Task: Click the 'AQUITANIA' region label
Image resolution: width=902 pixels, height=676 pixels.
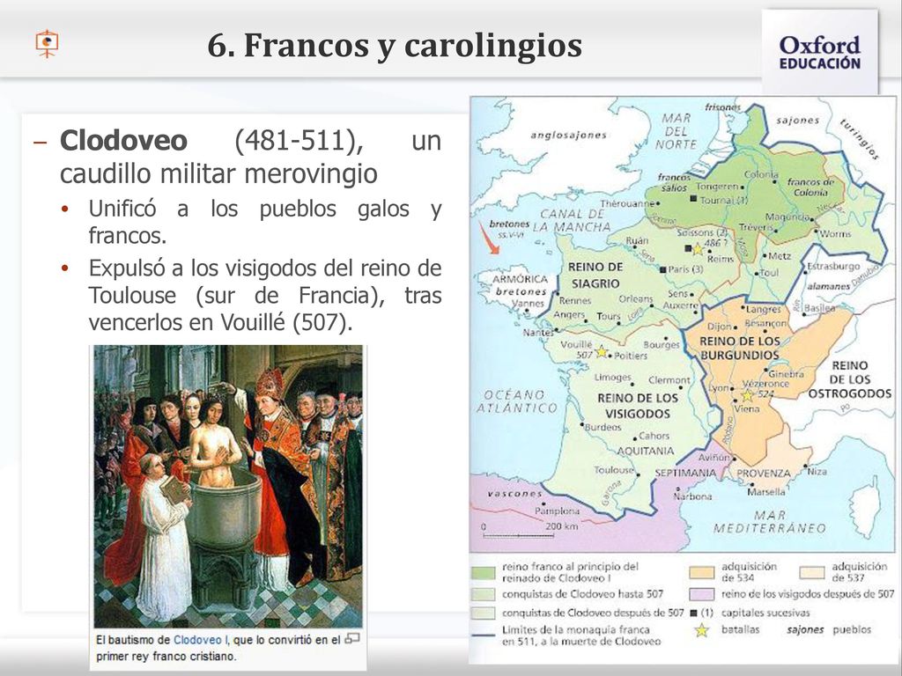Action: tap(646, 452)
